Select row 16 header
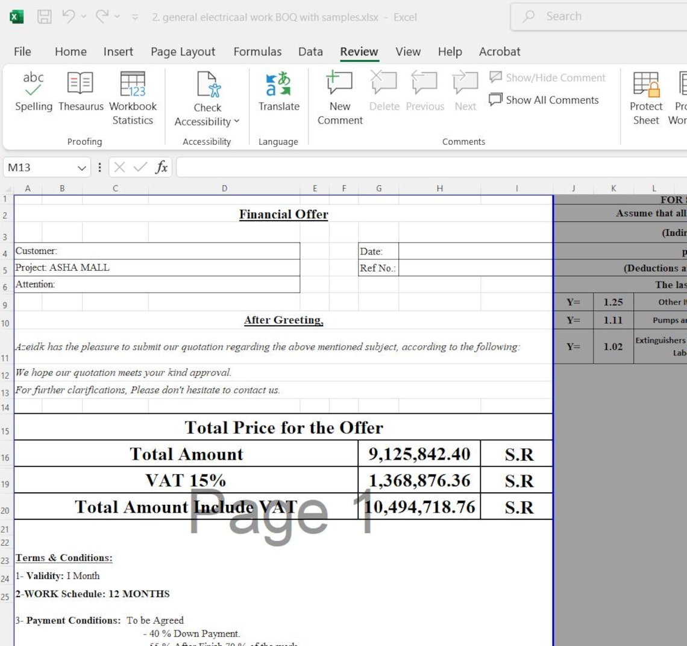 pyautogui.click(x=5, y=454)
